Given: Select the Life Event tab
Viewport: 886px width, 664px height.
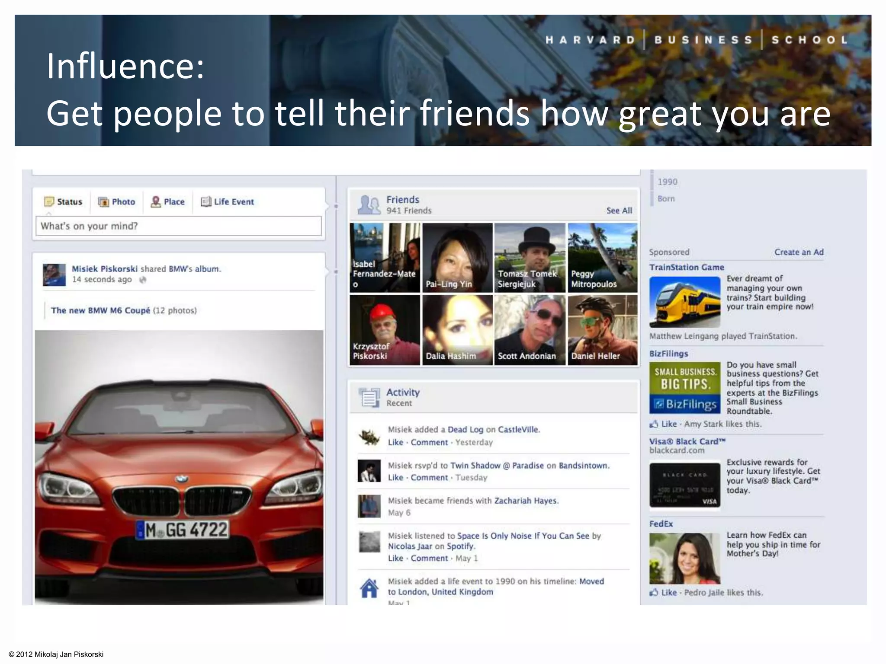Looking at the screenshot, I should tap(228, 202).
